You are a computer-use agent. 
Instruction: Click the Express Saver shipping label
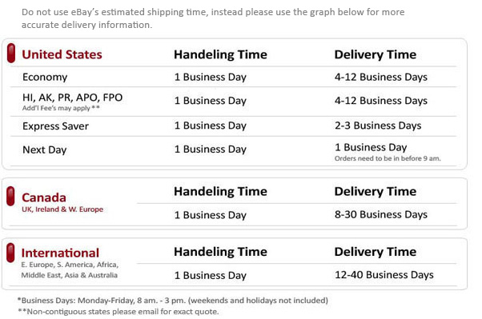55,126
